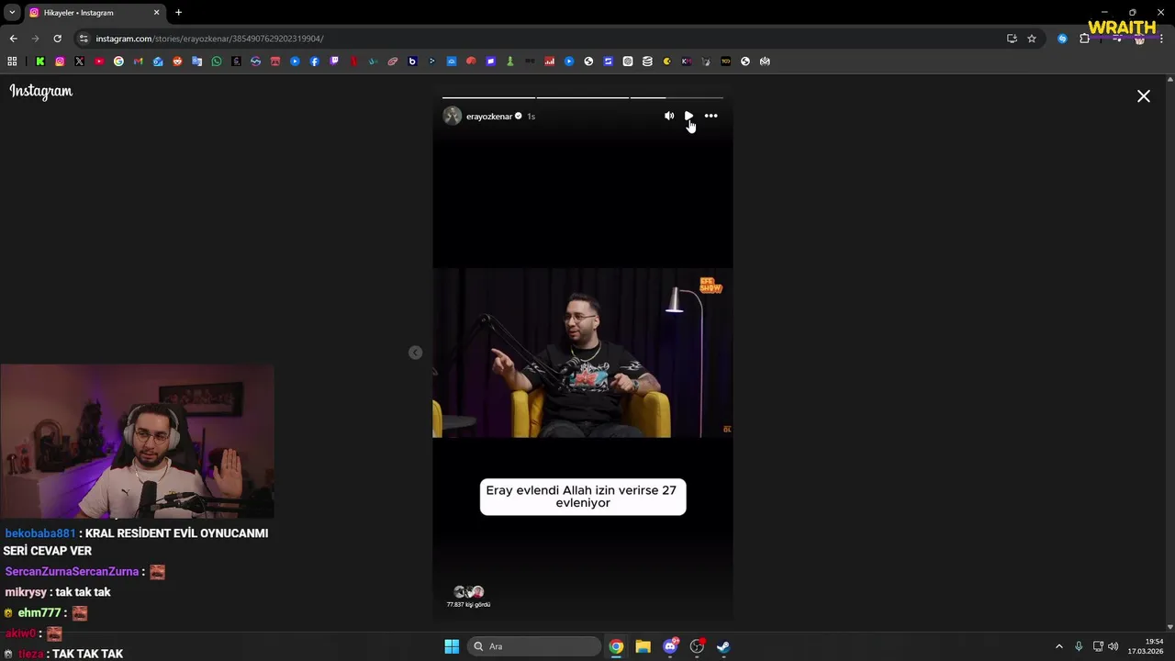Open the volume icon in system tray
The height and width of the screenshot is (661, 1175).
(x=1113, y=646)
